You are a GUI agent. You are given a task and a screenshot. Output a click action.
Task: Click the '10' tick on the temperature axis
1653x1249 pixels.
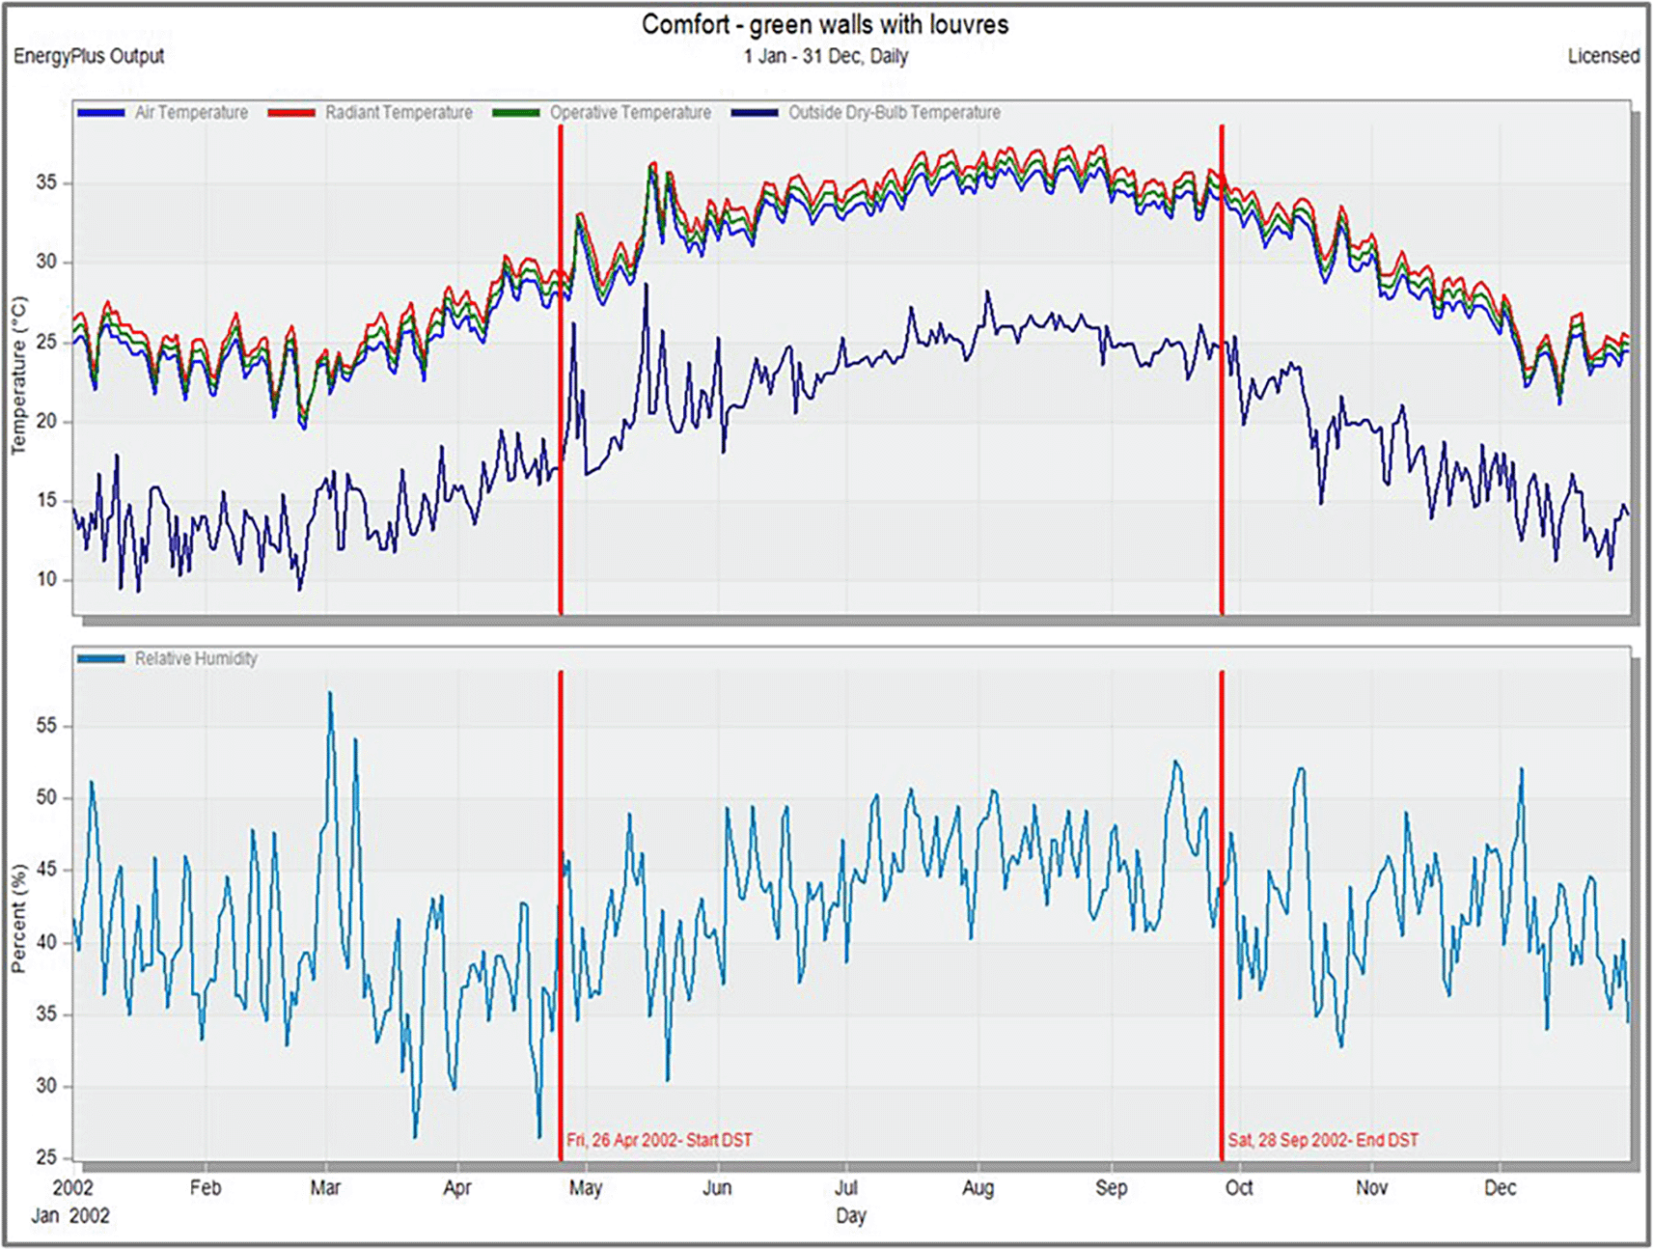[46, 579]
